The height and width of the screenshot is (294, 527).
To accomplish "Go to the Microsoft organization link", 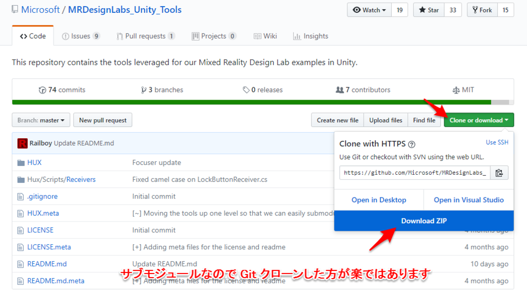I will click(x=40, y=9).
